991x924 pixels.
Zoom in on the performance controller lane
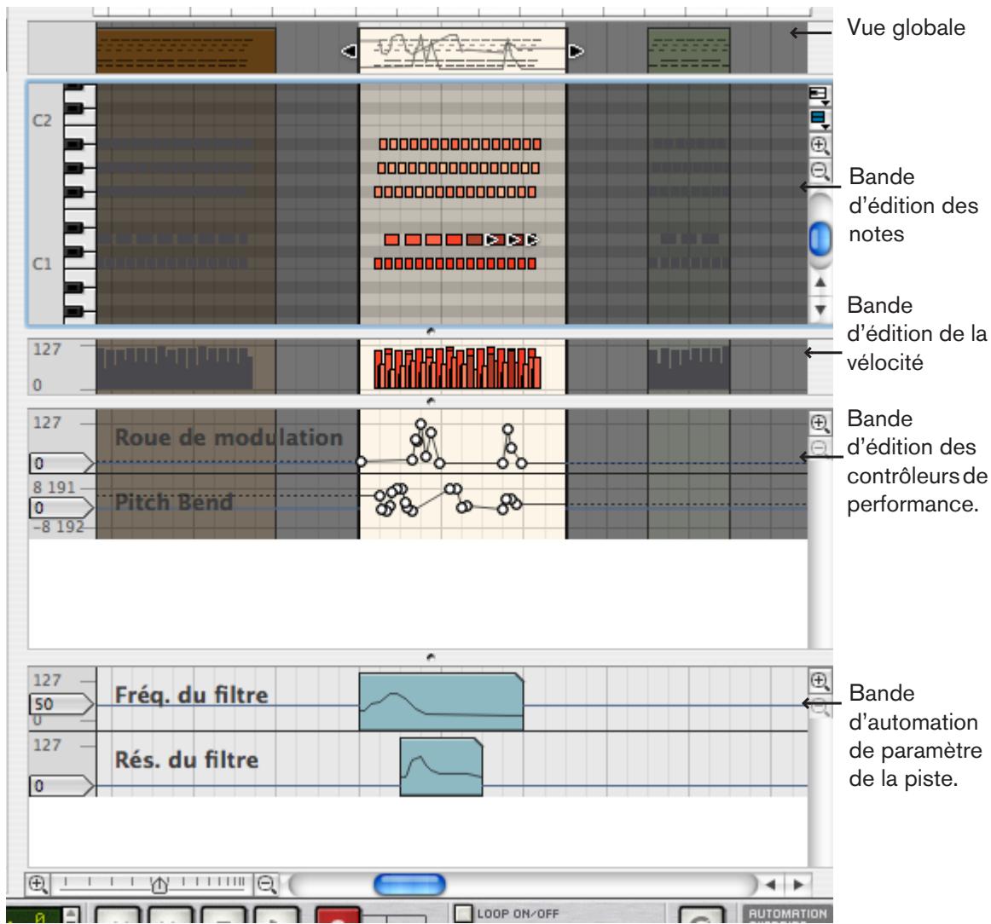820,423
